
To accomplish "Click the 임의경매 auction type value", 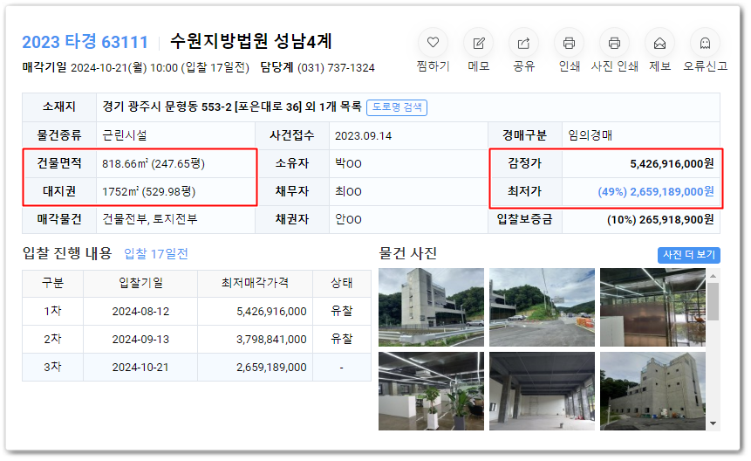I will pyautogui.click(x=590, y=135).
